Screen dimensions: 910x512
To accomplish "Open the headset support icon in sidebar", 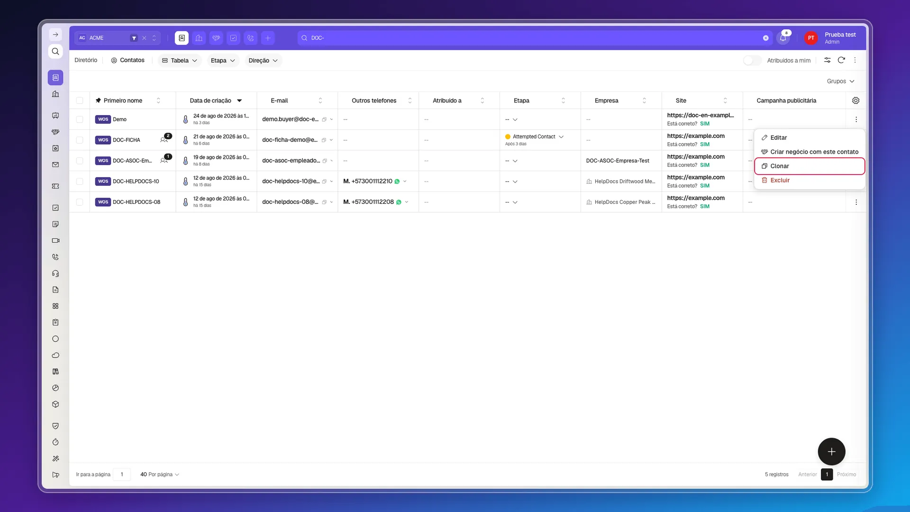I will point(55,274).
